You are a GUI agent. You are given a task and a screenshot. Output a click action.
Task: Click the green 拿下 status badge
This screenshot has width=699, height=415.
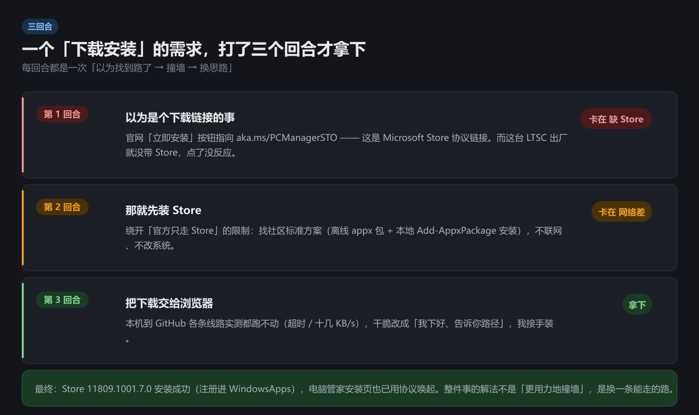pyautogui.click(x=637, y=305)
